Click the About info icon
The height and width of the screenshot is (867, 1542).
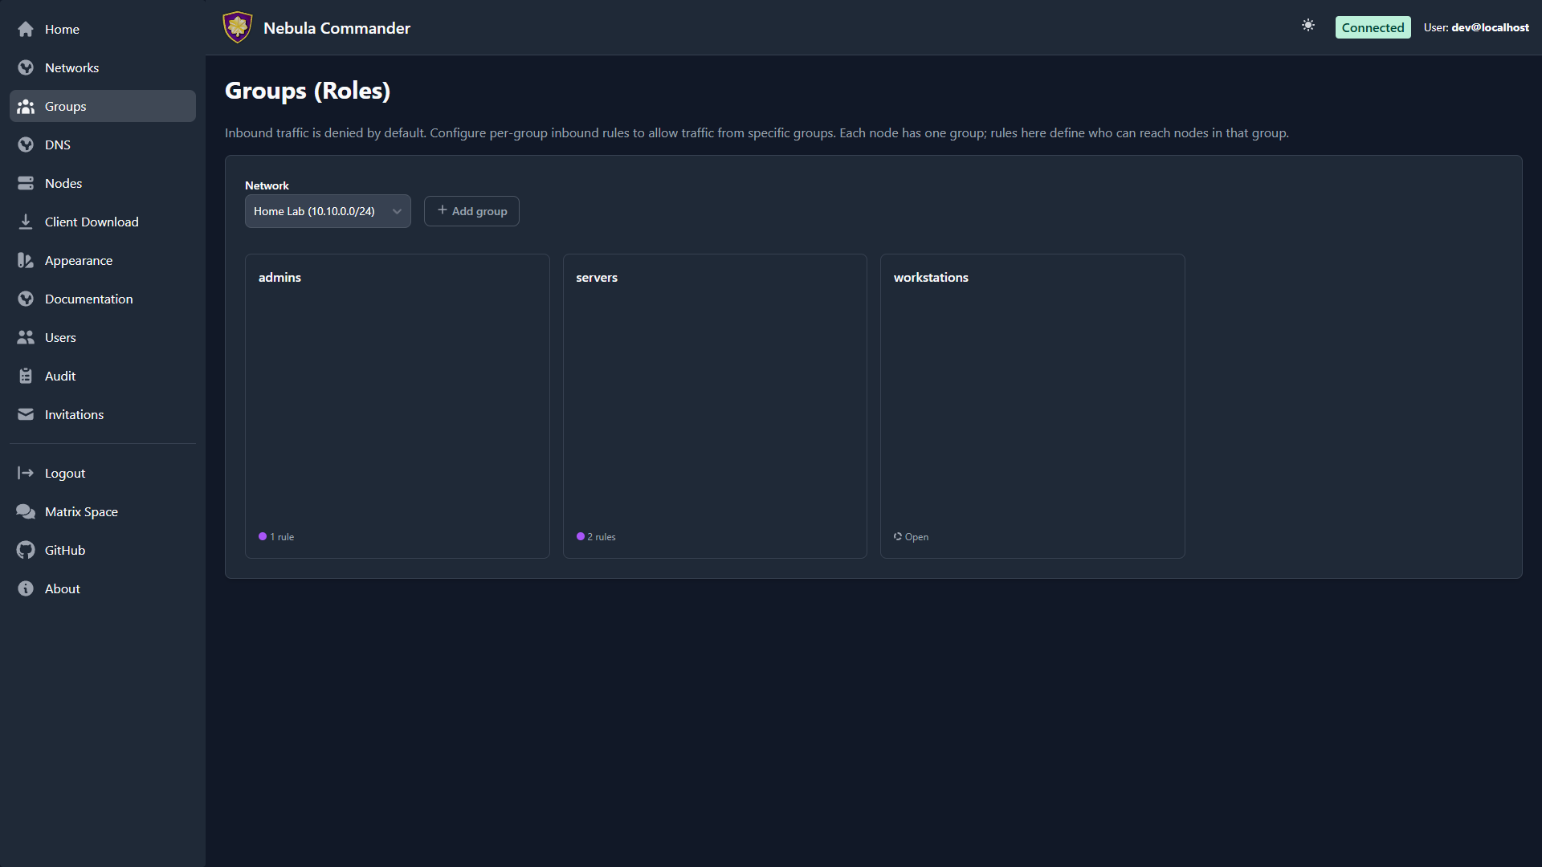point(26,588)
